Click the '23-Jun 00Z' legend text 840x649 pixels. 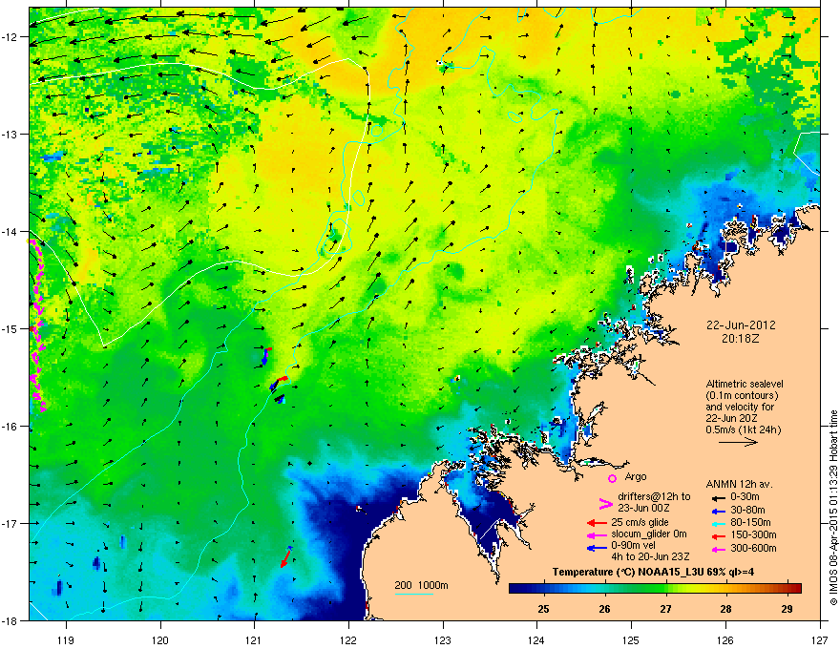click(643, 508)
